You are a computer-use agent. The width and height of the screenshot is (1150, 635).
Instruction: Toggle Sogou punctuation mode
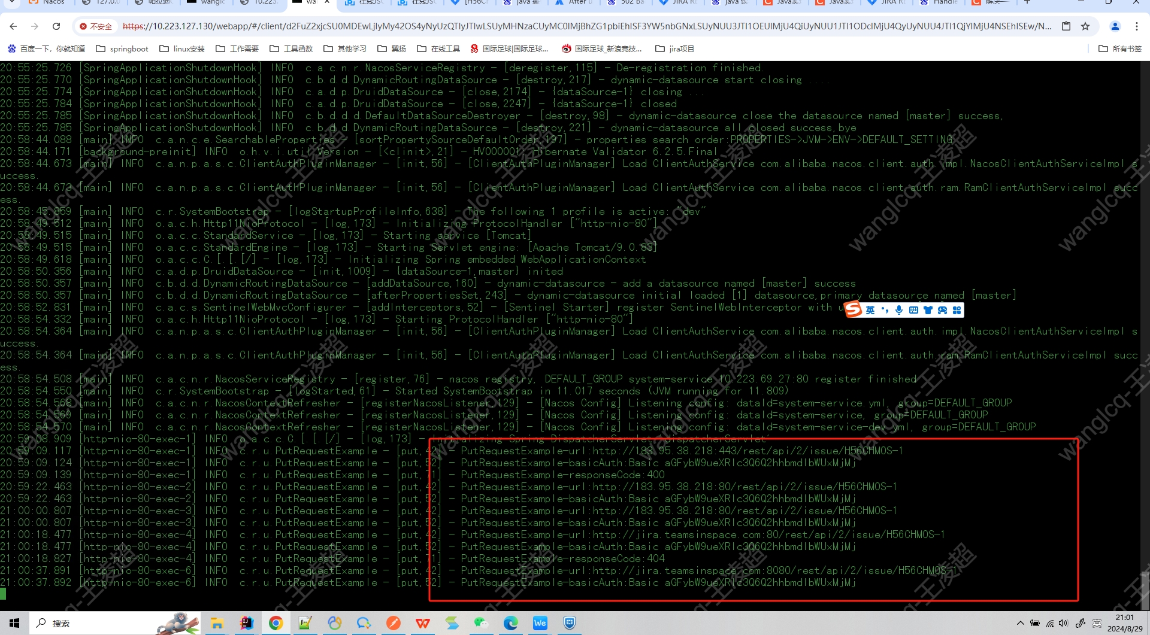click(x=885, y=310)
